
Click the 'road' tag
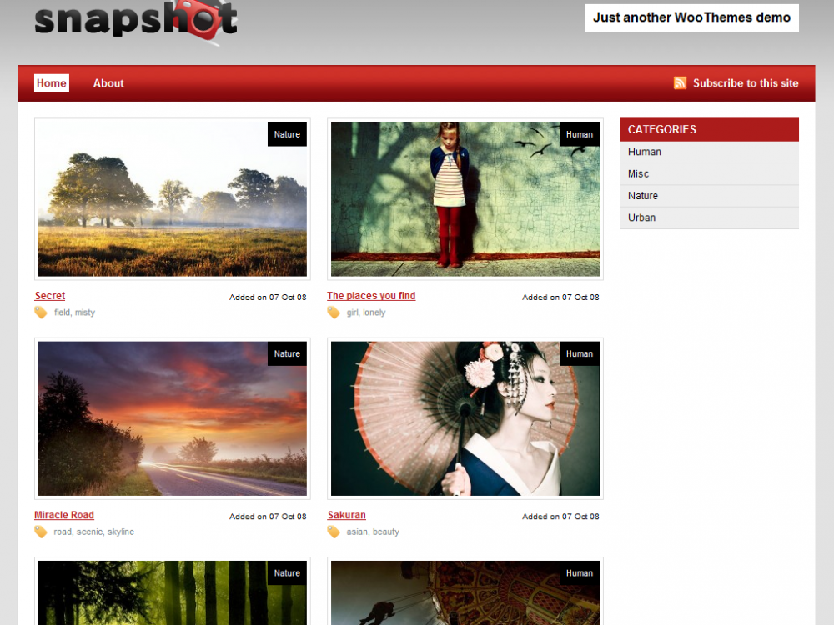tap(63, 532)
